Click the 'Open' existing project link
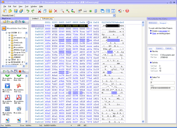The image size is (177, 128). coord(154,33)
